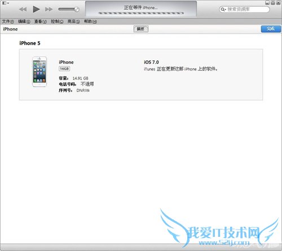
Task: Close the iTunes window
Action: click(x=278, y=3)
